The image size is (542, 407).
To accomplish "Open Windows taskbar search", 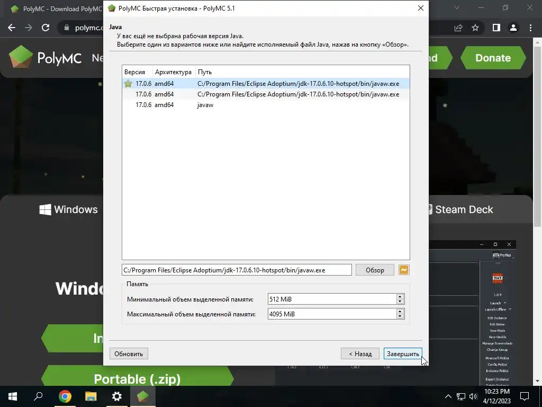I will tap(38, 396).
